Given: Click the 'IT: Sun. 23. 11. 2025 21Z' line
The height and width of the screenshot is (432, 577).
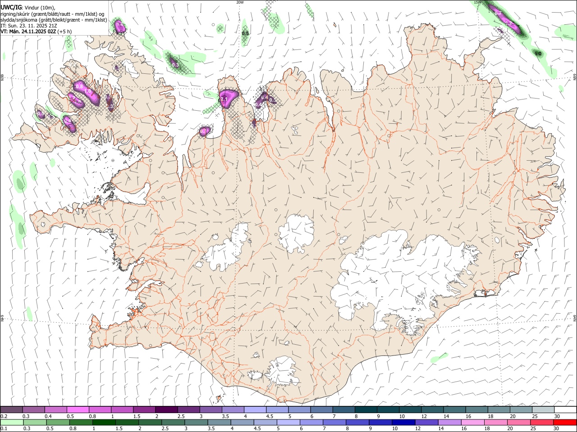Looking at the screenshot, I should click(29, 26).
